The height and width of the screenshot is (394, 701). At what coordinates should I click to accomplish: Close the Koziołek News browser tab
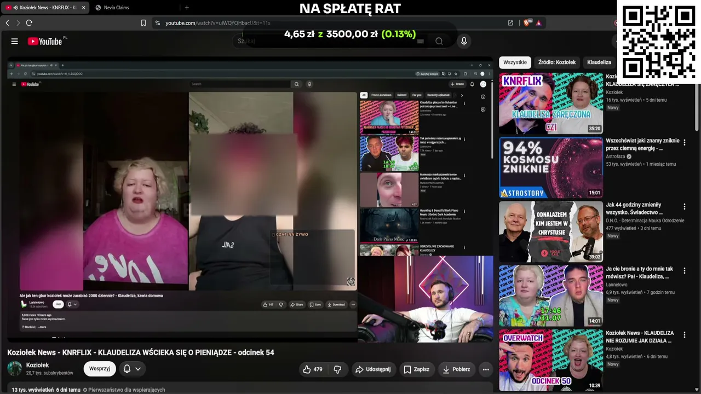click(83, 8)
